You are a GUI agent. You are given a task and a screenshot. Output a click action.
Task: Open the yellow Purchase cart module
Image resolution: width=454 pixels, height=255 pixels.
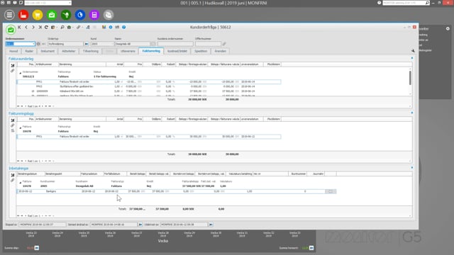(38, 15)
